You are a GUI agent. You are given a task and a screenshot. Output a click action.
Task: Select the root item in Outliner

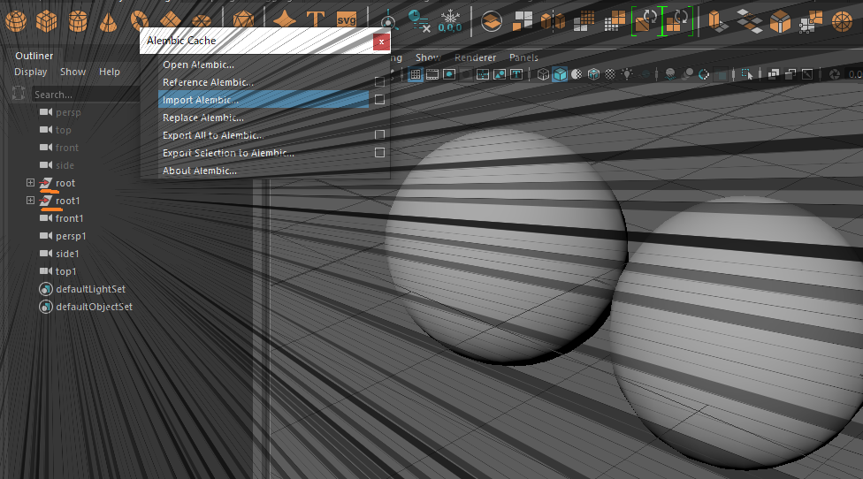(65, 183)
